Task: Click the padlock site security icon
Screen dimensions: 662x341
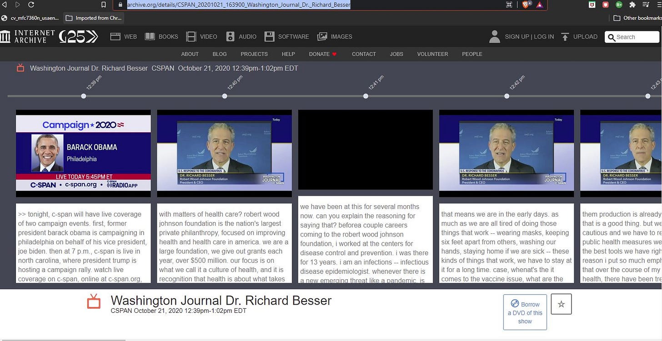Action: (120, 5)
